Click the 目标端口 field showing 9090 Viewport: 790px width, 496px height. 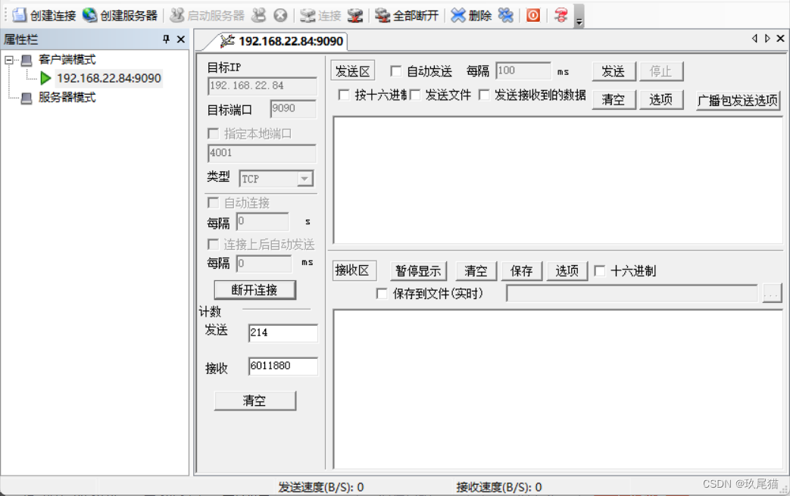click(x=293, y=109)
